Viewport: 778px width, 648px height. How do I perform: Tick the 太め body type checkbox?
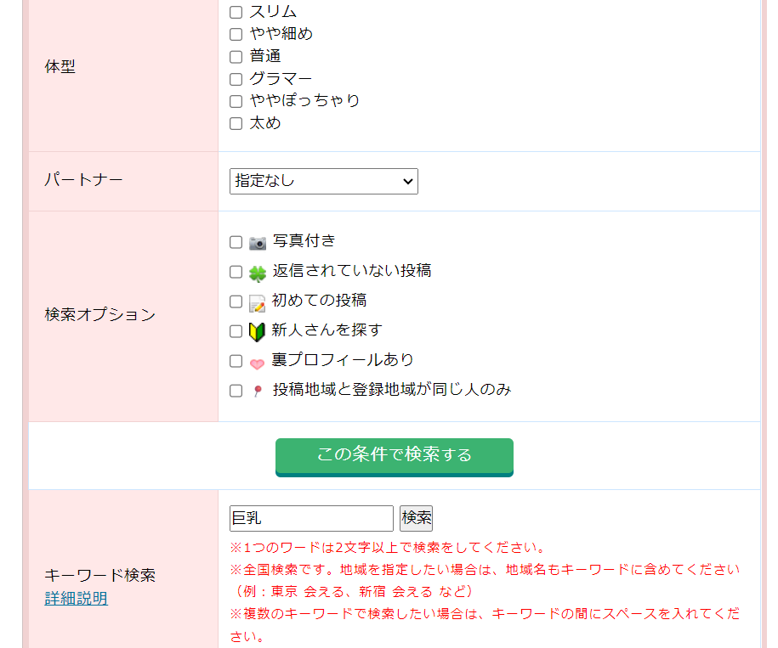236,124
